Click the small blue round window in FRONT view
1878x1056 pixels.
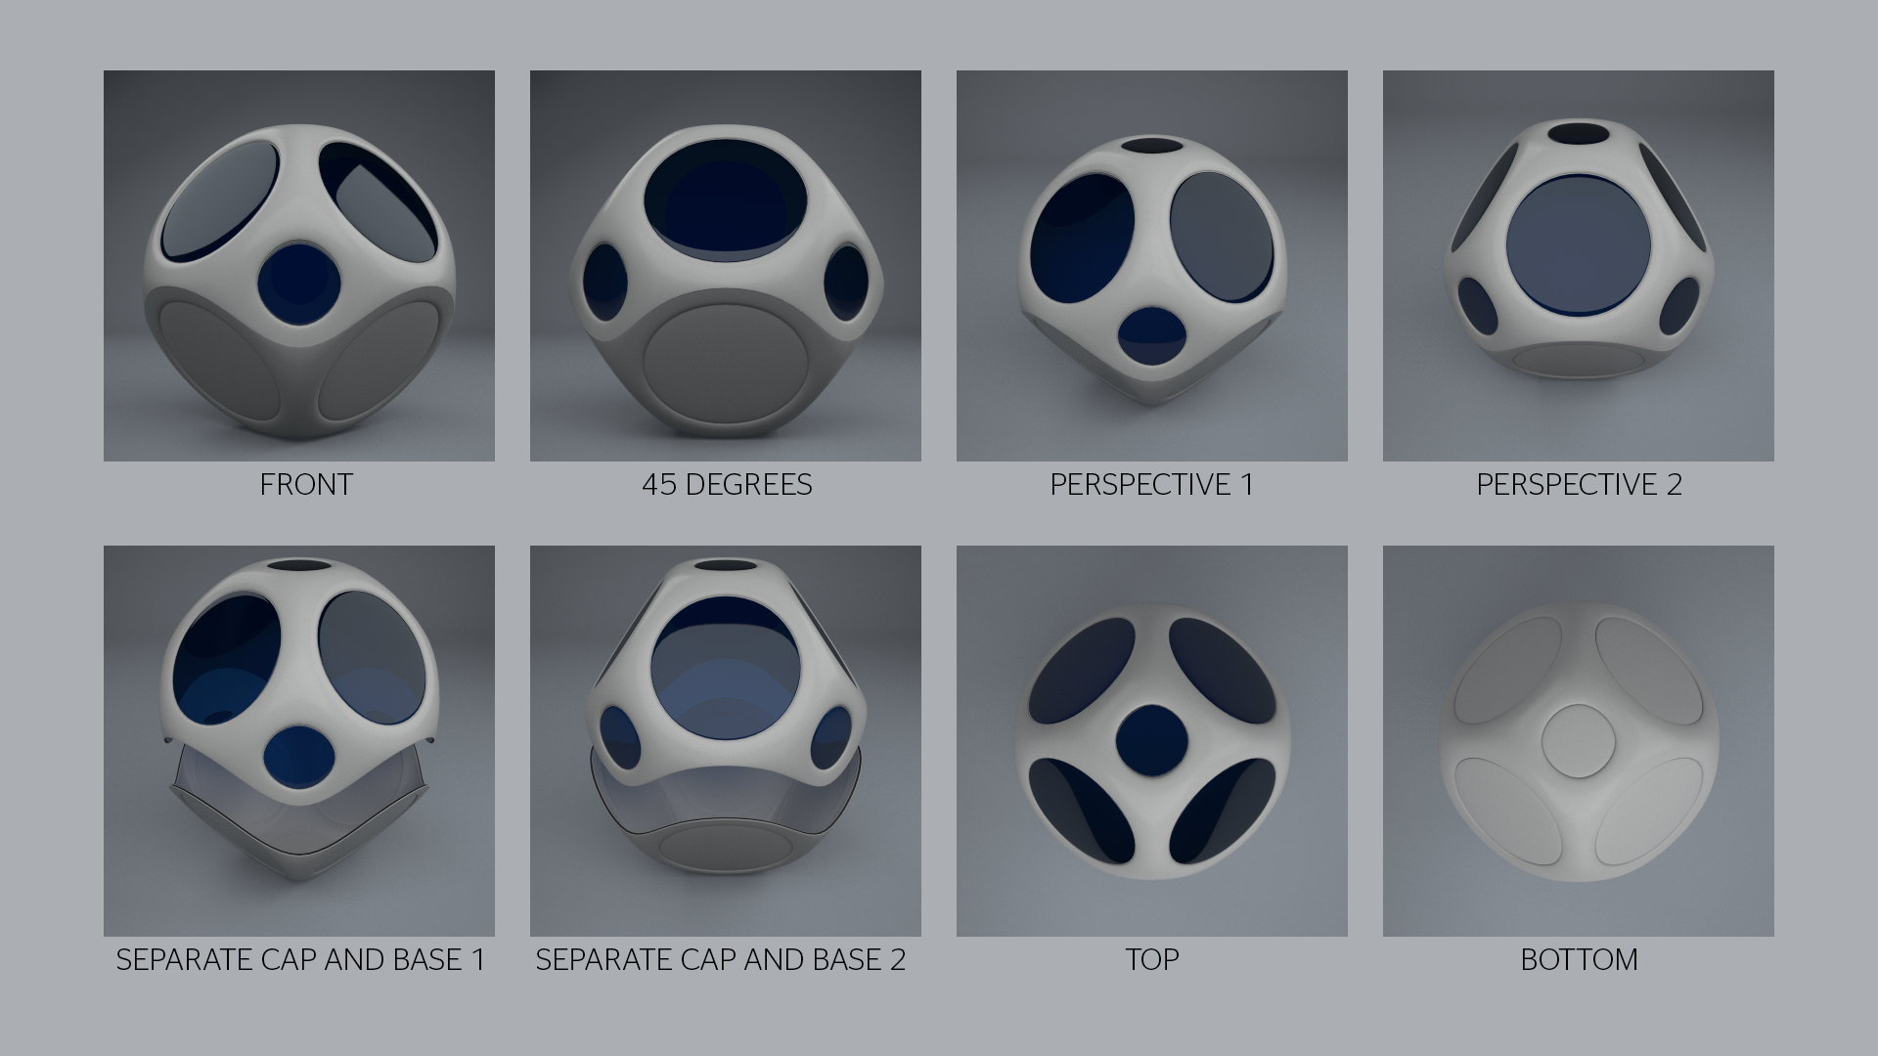click(299, 284)
